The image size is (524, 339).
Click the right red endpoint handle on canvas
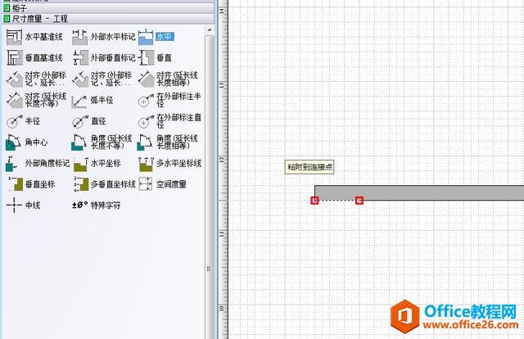359,201
